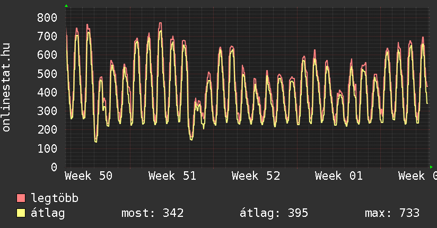
Task: Click the 100 y-axis label
Action: [x=47, y=148]
